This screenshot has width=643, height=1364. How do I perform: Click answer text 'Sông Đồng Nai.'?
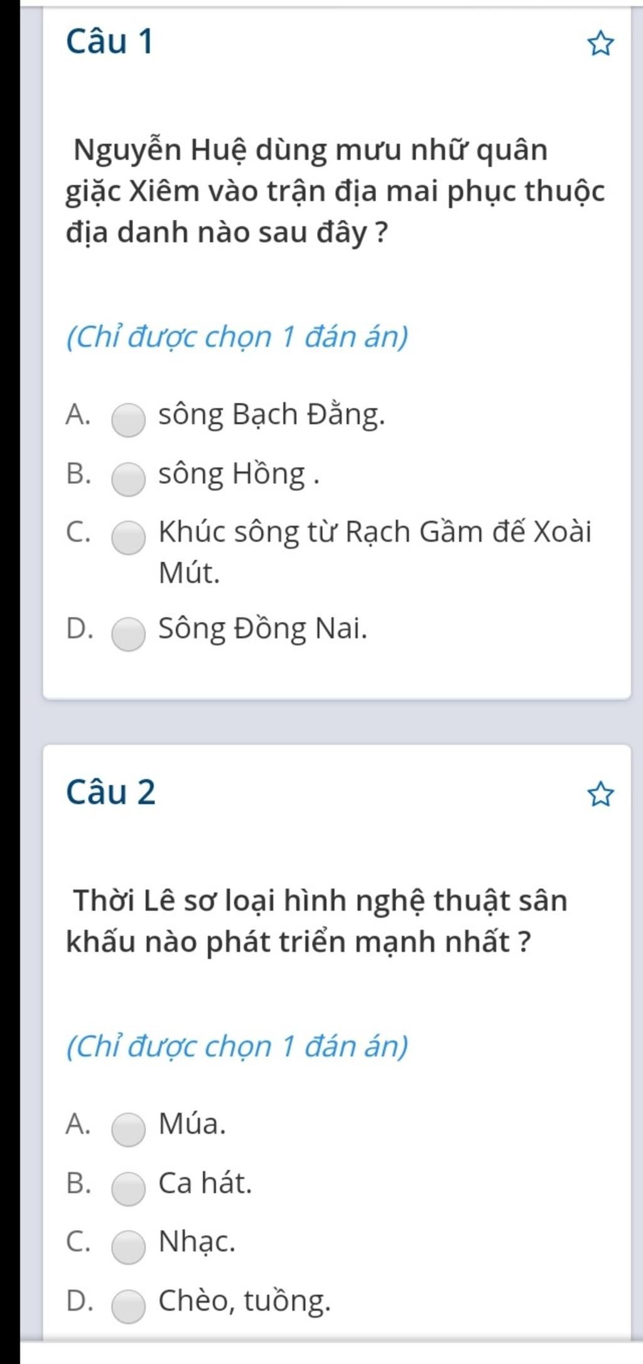tap(263, 629)
